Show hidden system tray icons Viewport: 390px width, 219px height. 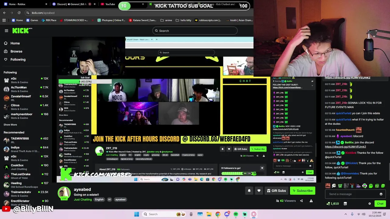346,214
